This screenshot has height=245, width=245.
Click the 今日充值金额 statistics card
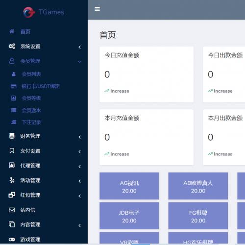pos(147,74)
